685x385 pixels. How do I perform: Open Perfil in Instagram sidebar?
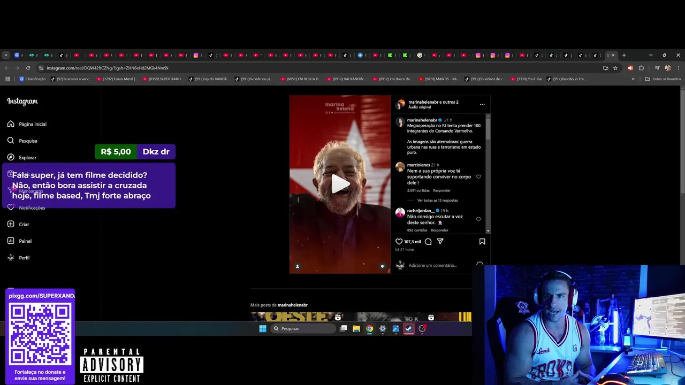tap(18, 258)
